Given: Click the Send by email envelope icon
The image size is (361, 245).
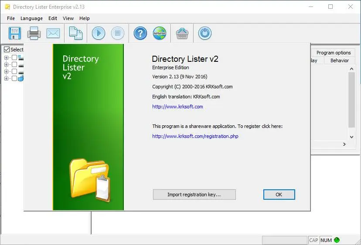Looking at the screenshot, I should pos(53,33).
